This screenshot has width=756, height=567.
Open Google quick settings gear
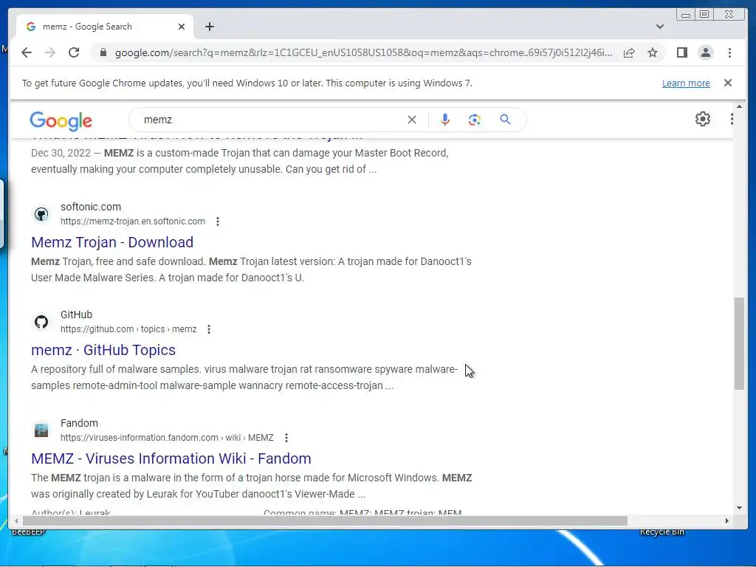coord(703,119)
